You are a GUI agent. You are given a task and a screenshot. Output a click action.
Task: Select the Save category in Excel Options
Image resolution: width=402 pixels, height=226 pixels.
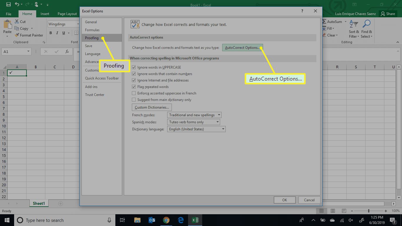102,46
